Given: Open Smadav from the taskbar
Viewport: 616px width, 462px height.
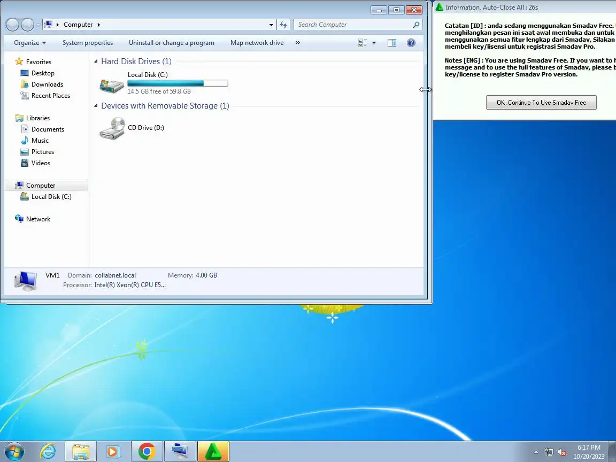Looking at the screenshot, I should [213, 452].
